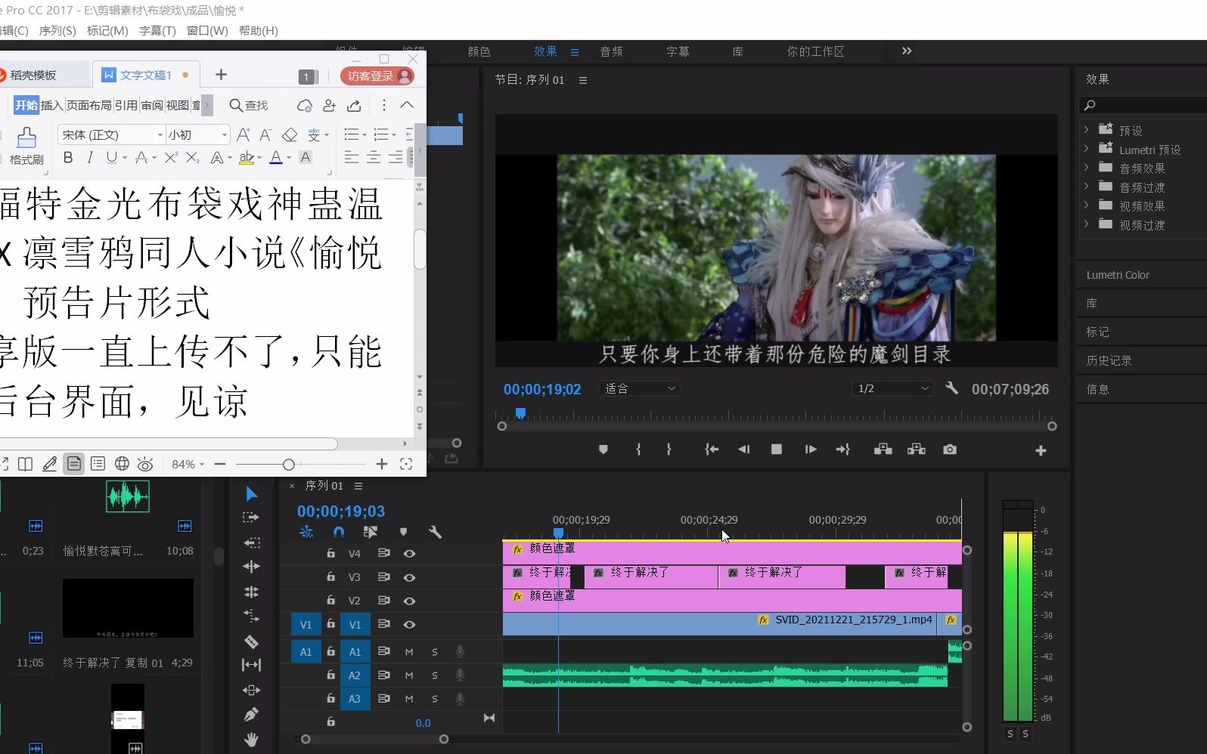Toggle V1 track output eye
This screenshot has width=1207, height=754.
[x=409, y=625]
